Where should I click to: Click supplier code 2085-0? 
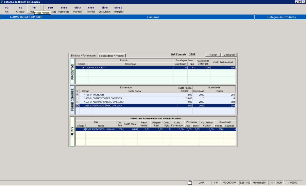(88, 105)
